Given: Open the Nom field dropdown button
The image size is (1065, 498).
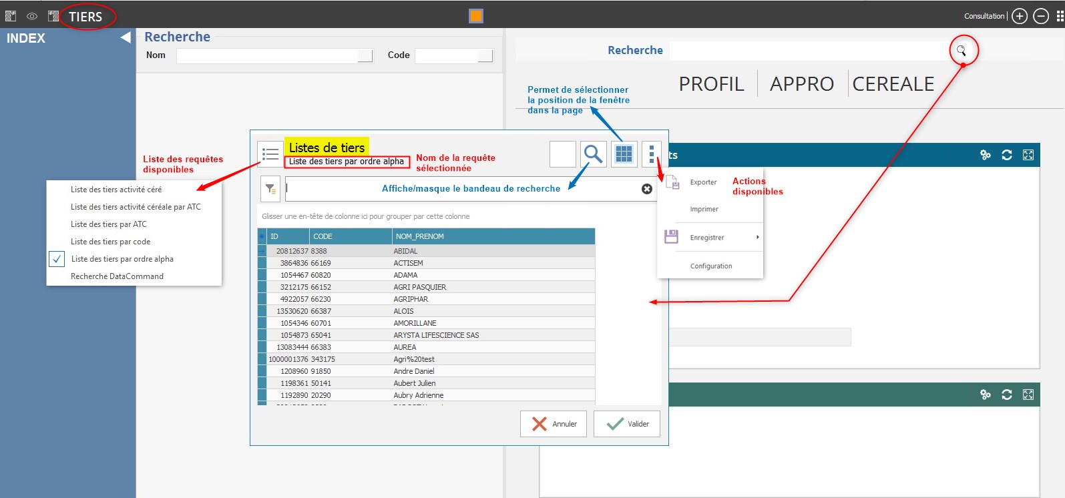Looking at the screenshot, I should (365, 55).
